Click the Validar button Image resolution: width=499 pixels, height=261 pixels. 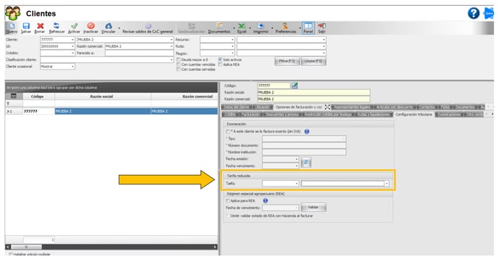pyautogui.click(x=313, y=207)
